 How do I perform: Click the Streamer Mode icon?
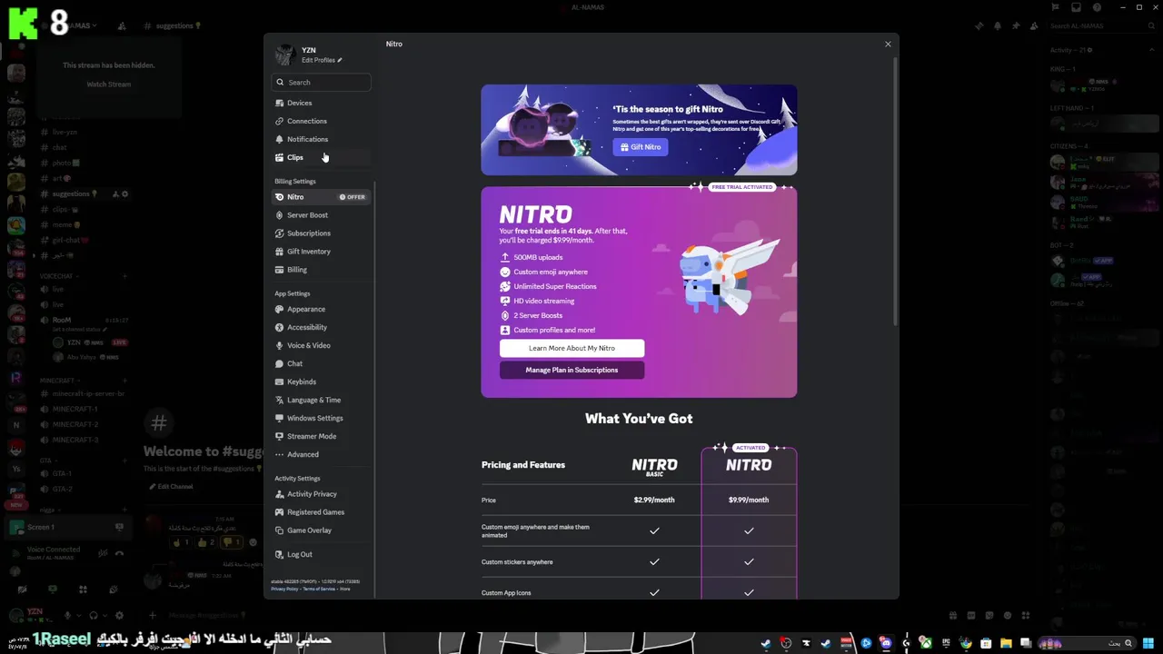click(279, 436)
